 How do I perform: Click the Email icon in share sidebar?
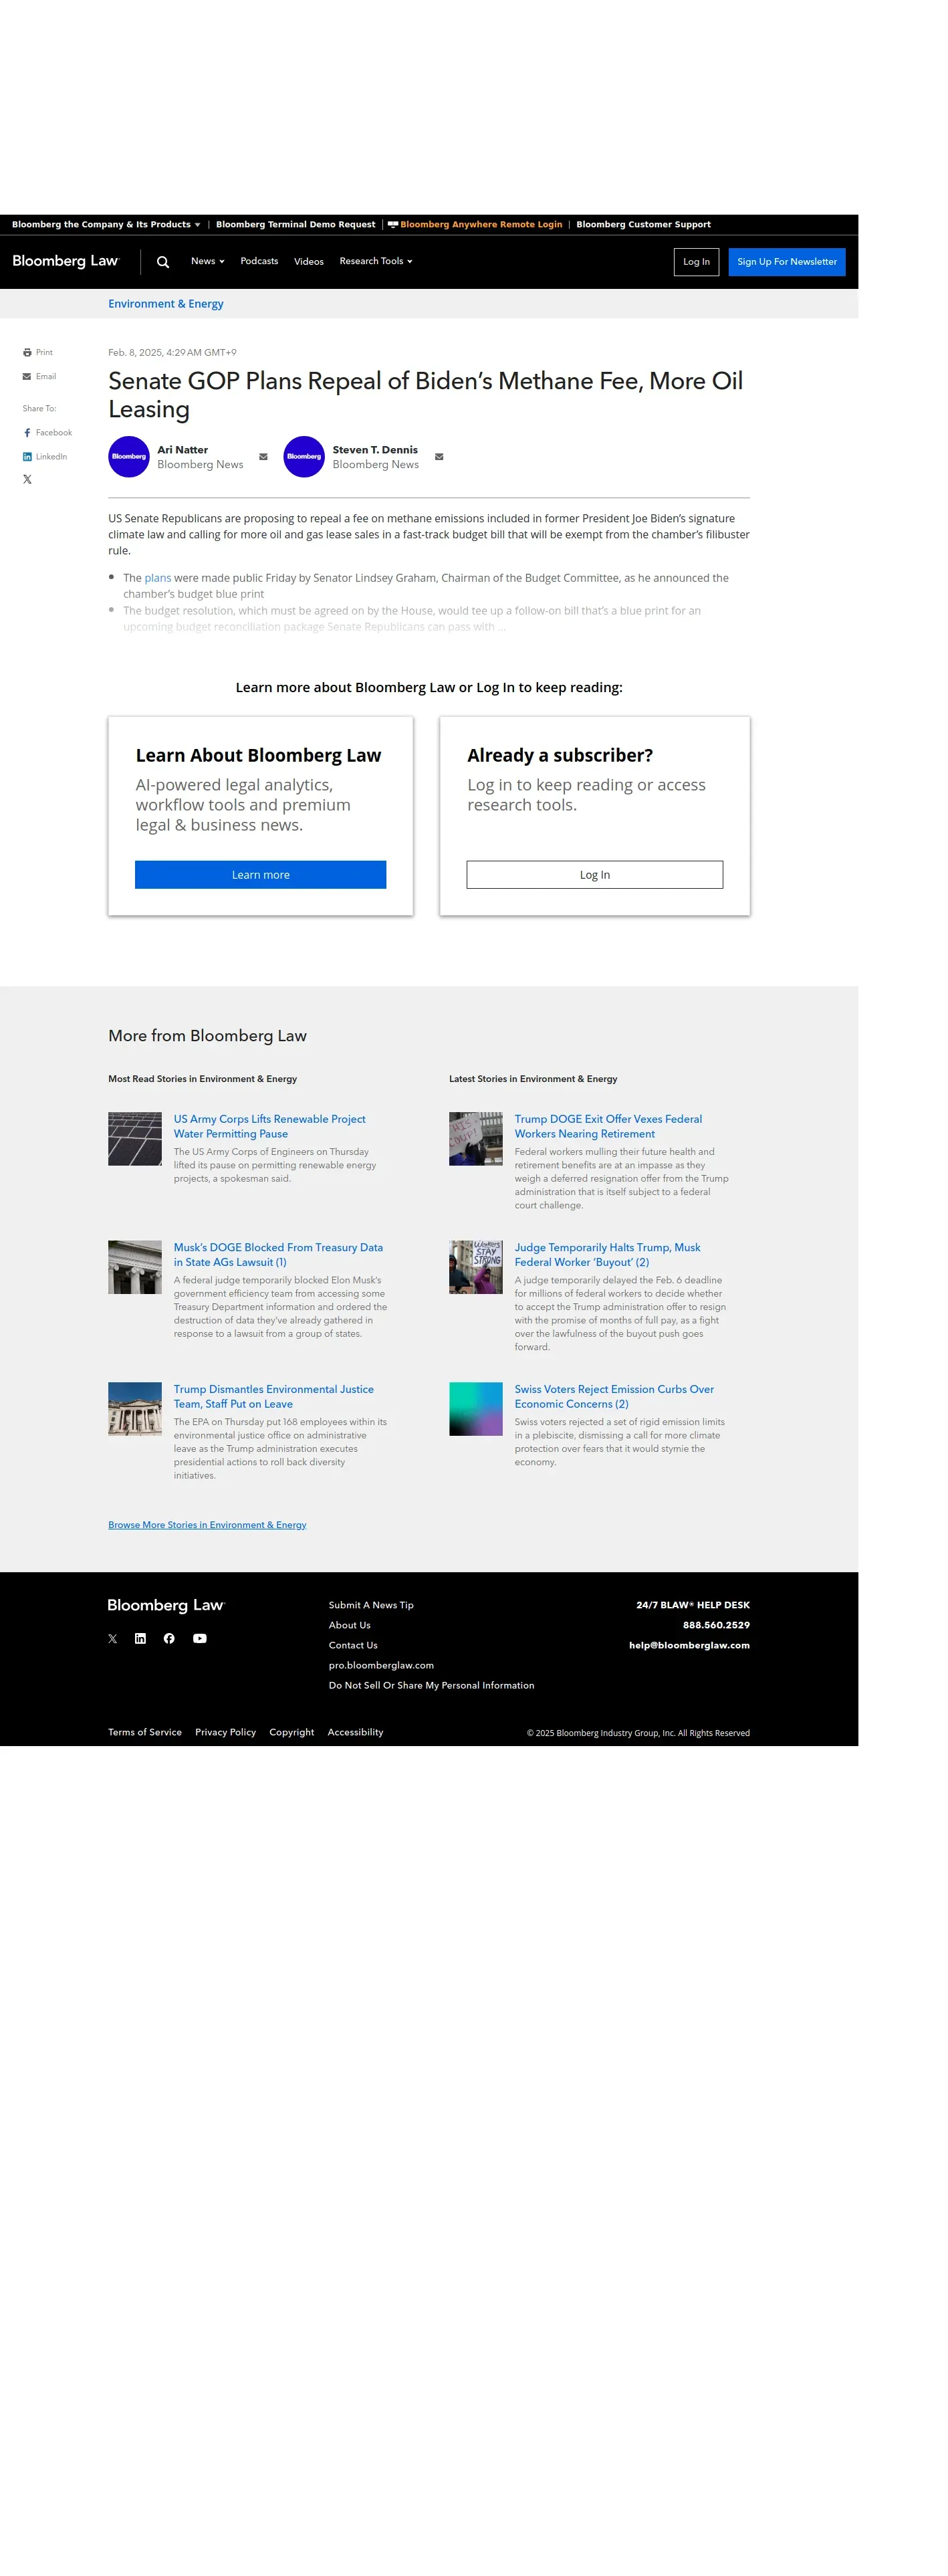pos(27,376)
